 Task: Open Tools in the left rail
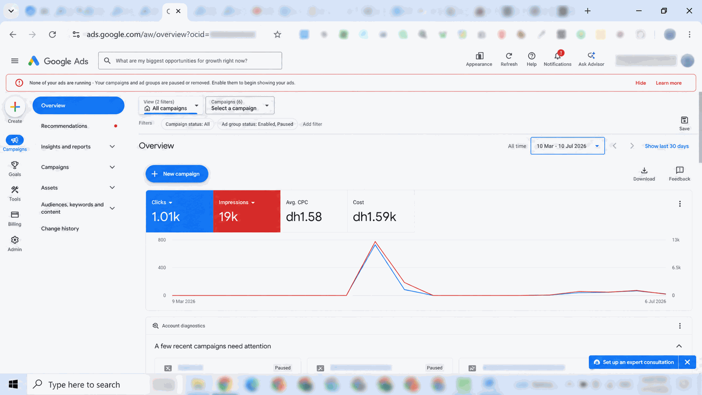(15, 194)
